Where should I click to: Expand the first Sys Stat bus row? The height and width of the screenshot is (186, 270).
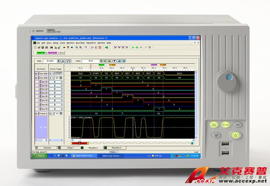pyautogui.click(x=36, y=73)
